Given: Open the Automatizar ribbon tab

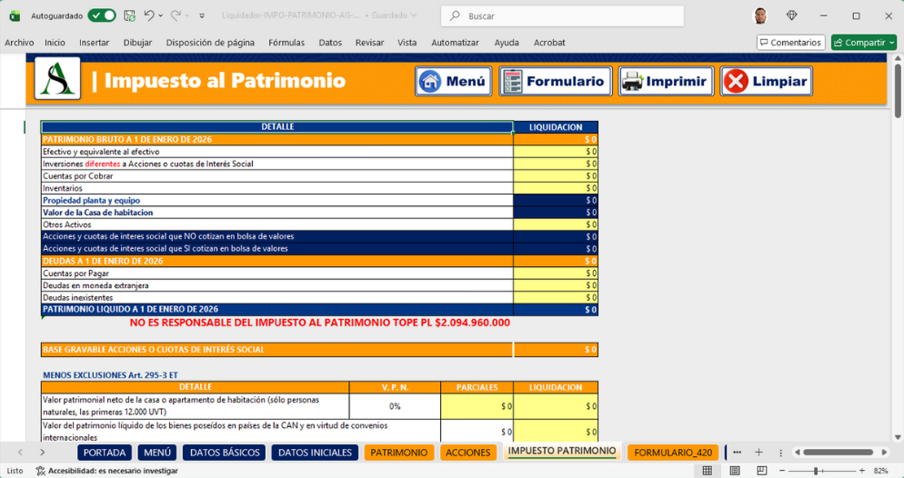Looking at the screenshot, I should pos(456,43).
